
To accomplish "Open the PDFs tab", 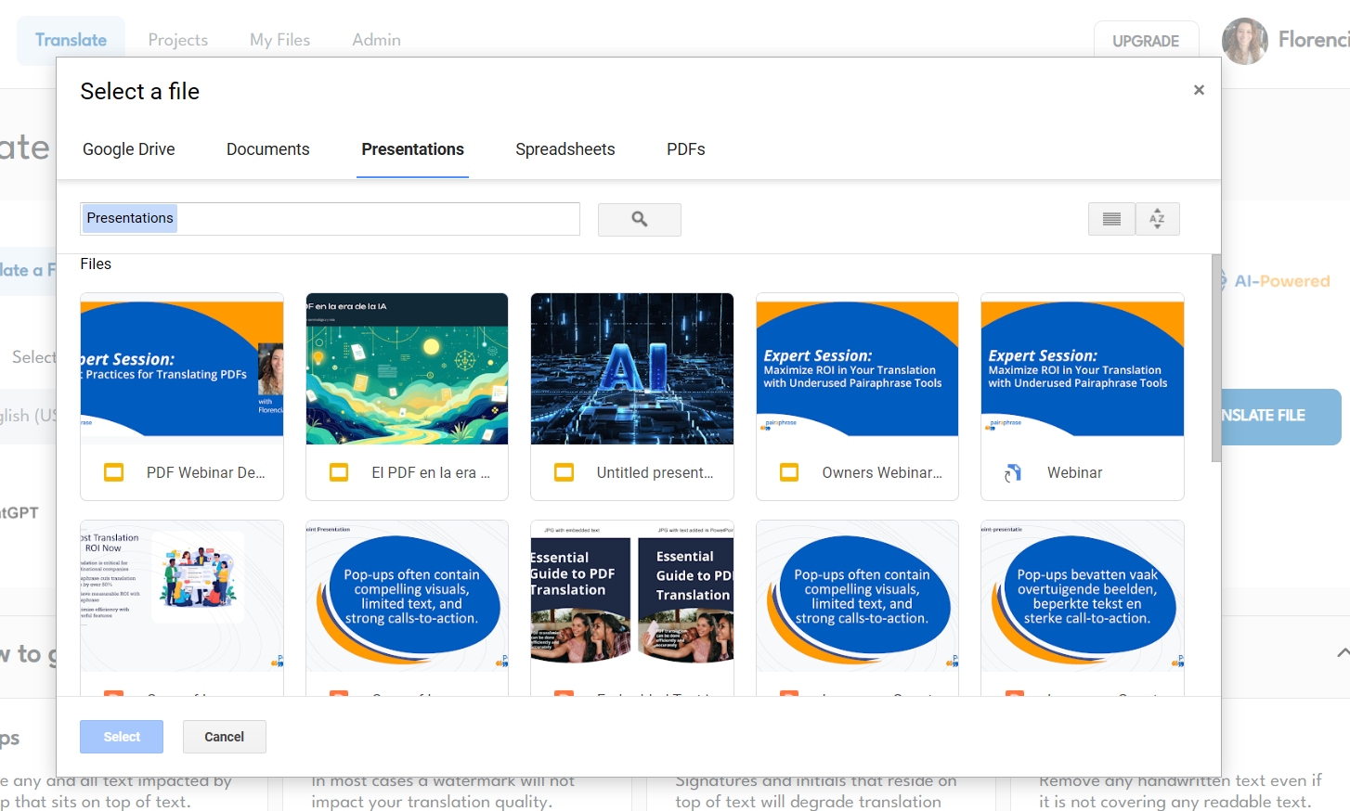I will 685,148.
